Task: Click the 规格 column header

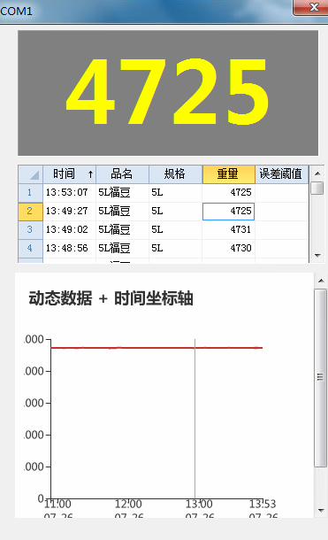Action: [x=175, y=174]
